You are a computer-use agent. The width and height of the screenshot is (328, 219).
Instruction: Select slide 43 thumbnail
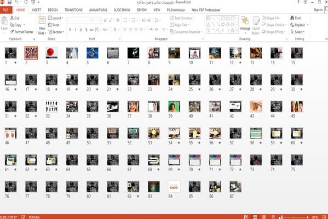(x=256, y=106)
